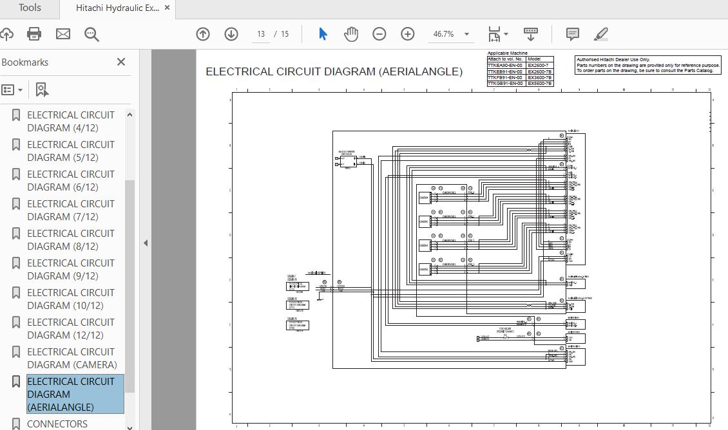Open bookmark ELECTRICAL CIRCUIT DIAGRAM (10/12)

pyautogui.click(x=71, y=299)
